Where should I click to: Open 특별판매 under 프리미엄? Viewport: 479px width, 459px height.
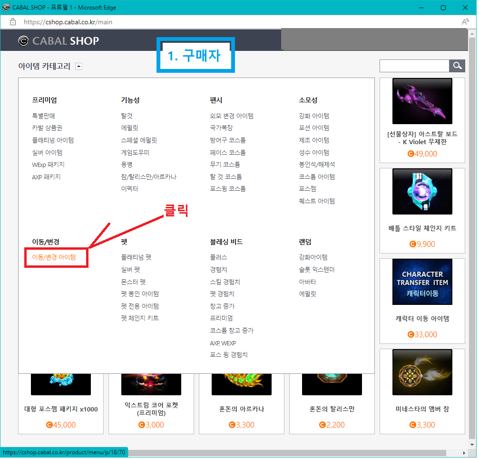pos(44,117)
